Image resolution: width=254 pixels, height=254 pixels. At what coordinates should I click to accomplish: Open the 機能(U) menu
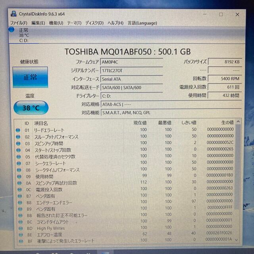56,23
